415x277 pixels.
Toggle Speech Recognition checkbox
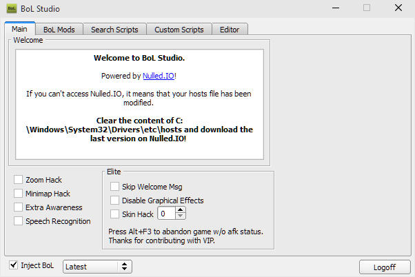[x=18, y=220]
